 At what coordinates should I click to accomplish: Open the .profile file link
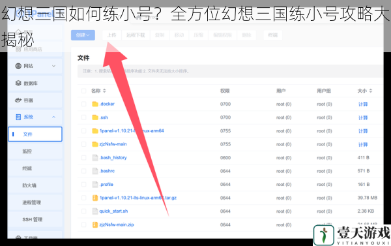click(x=106, y=184)
